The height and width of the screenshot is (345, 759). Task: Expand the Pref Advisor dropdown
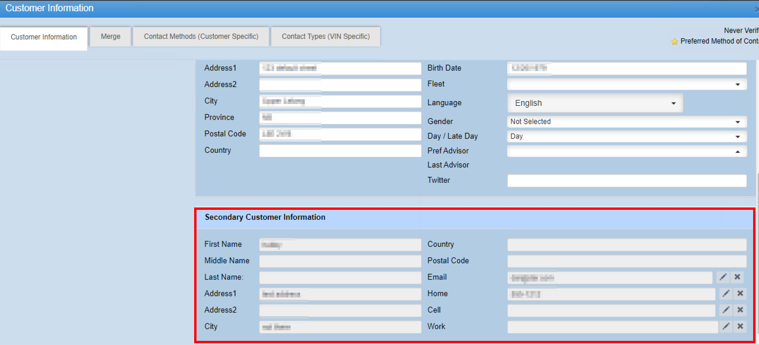click(627, 151)
